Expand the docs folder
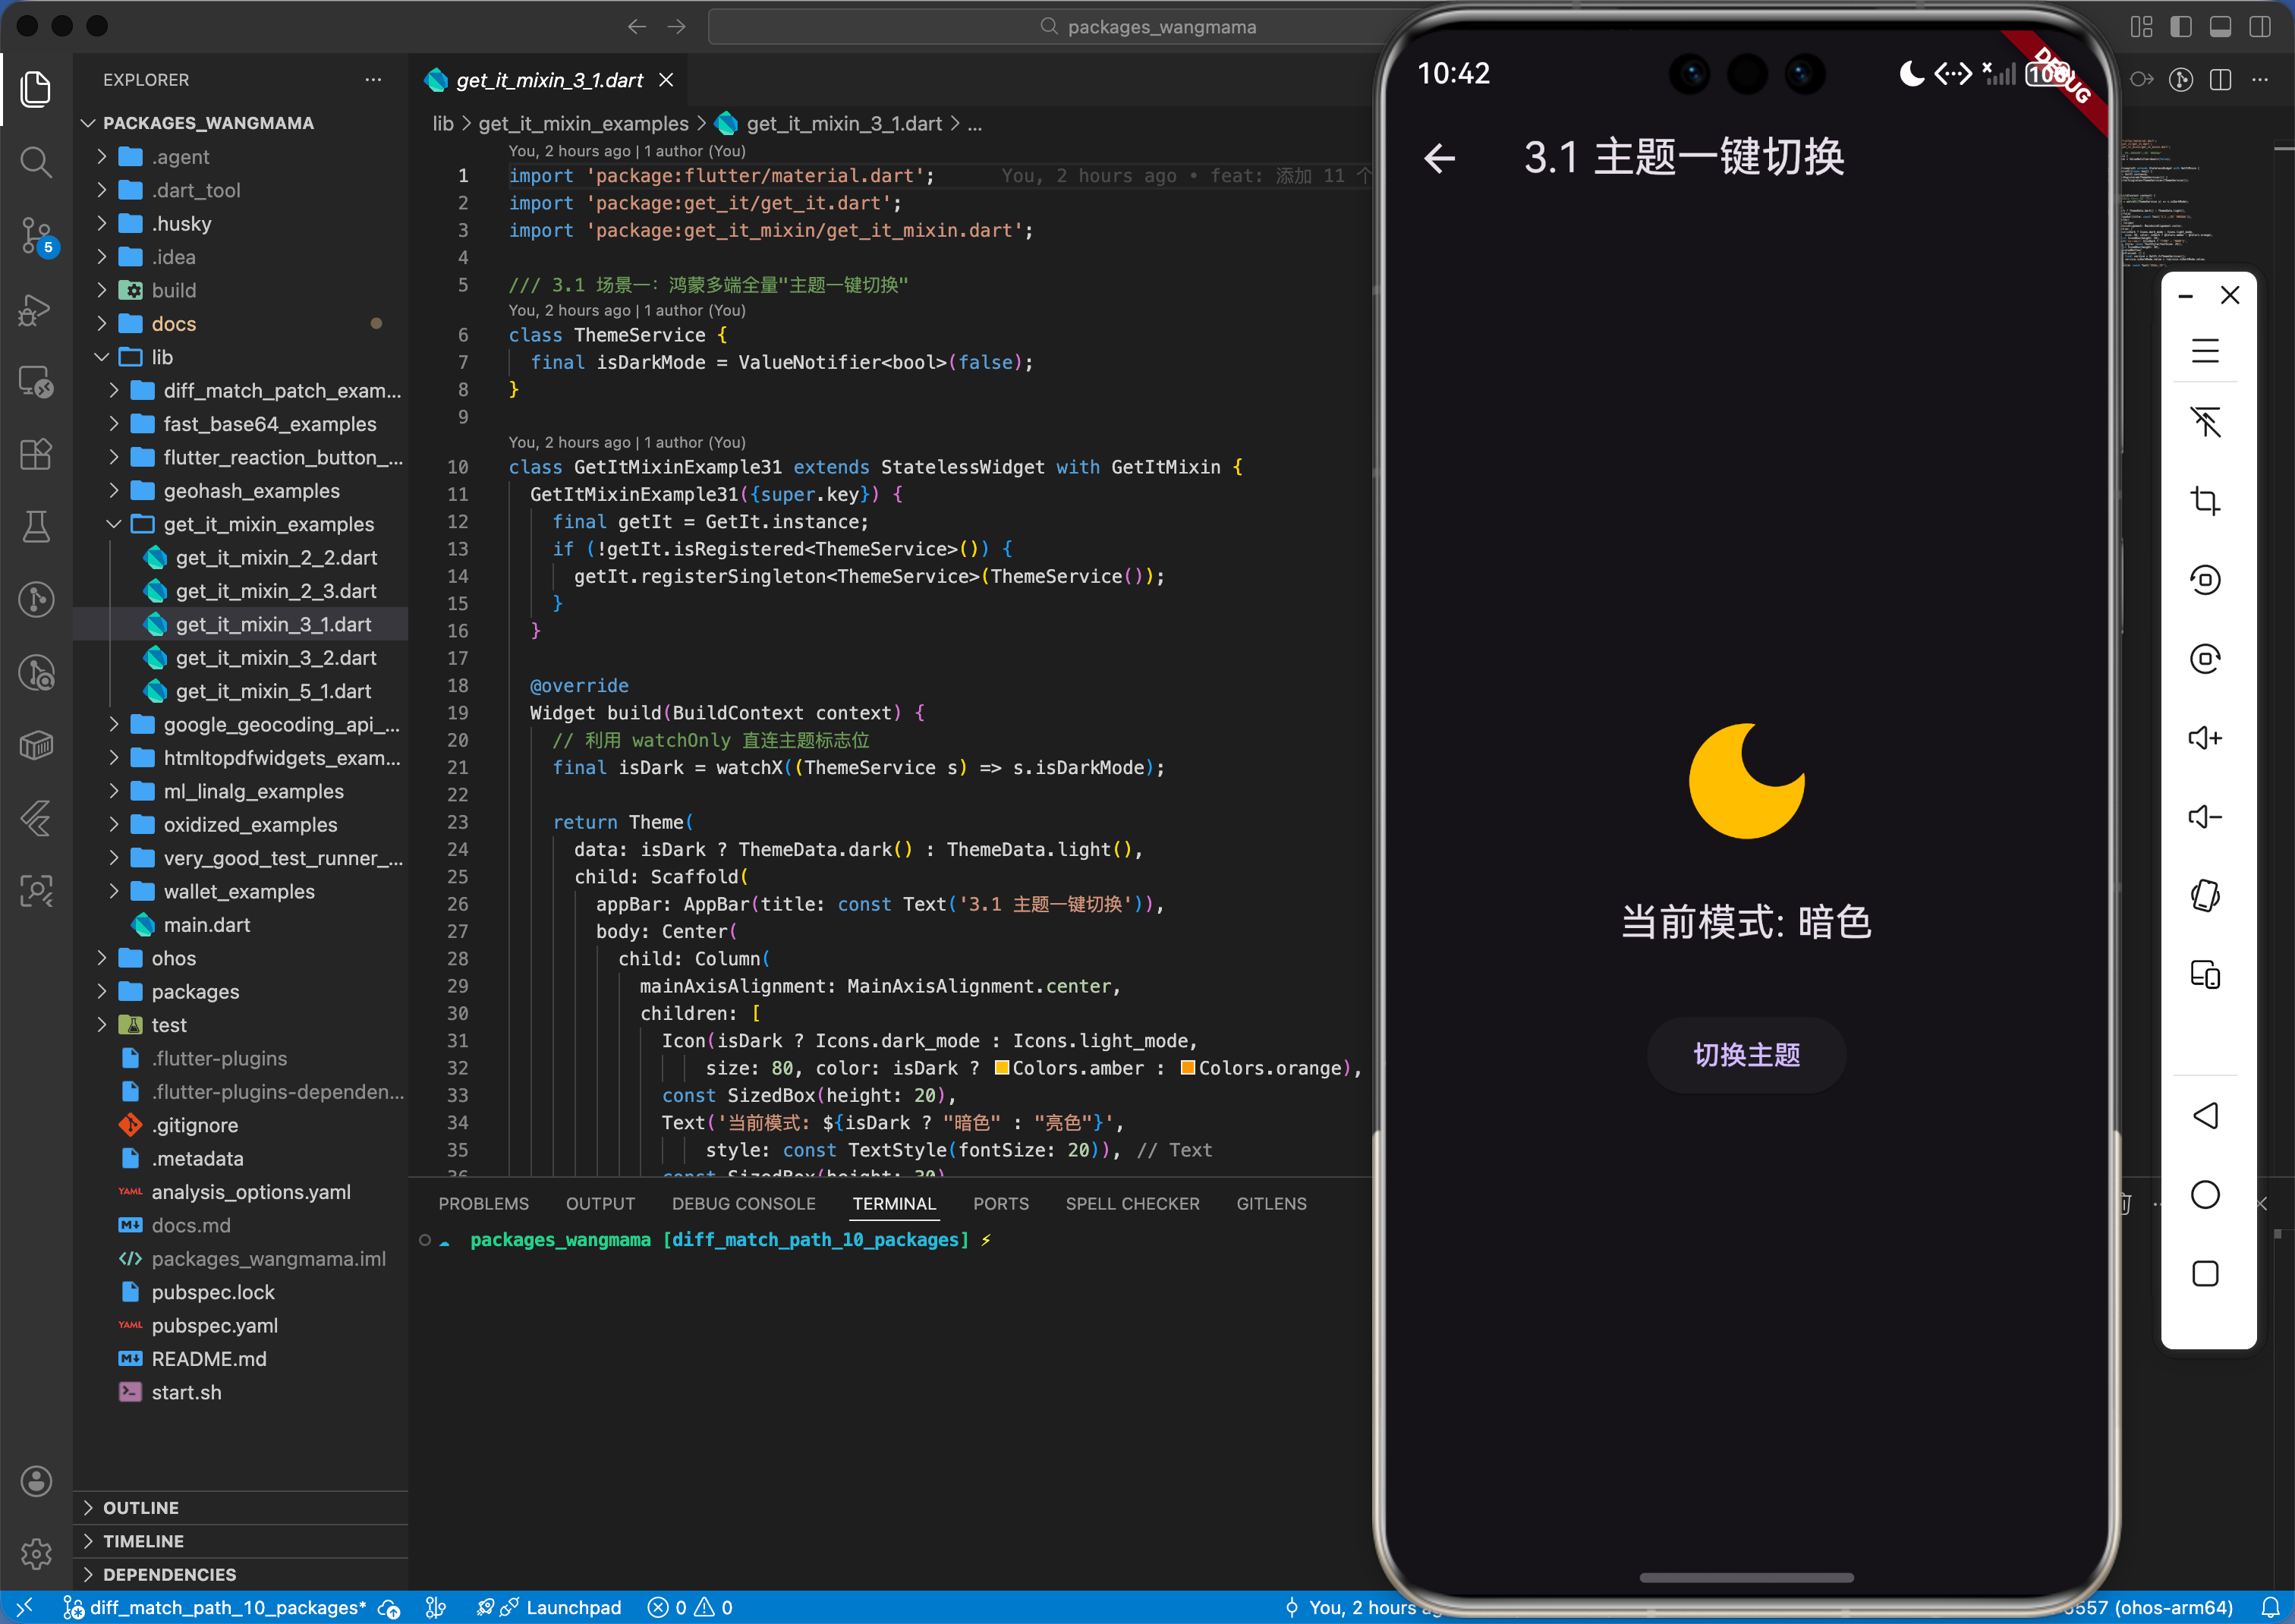Image resolution: width=2295 pixels, height=1624 pixels. point(173,324)
